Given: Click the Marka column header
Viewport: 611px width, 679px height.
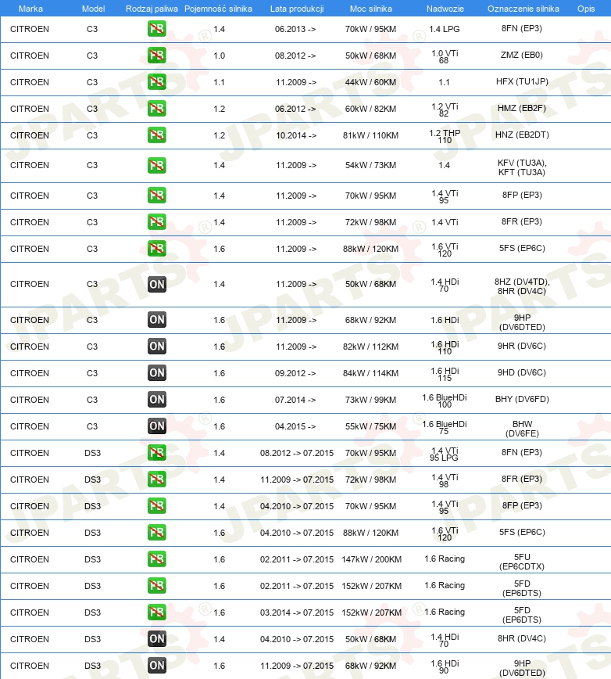Looking at the screenshot, I should [30, 9].
